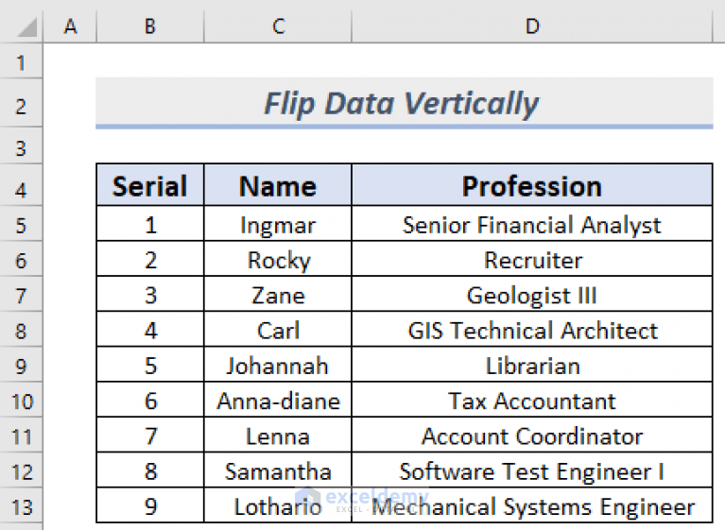725x530 pixels.
Task: Select column A header
Action: click(70, 27)
